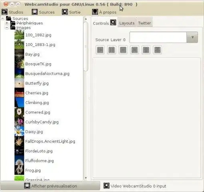The width and height of the screenshot is (204, 192).
Task: Click the Bay.jpg thumbnail image
Action: pyautogui.click(x=19, y=54)
